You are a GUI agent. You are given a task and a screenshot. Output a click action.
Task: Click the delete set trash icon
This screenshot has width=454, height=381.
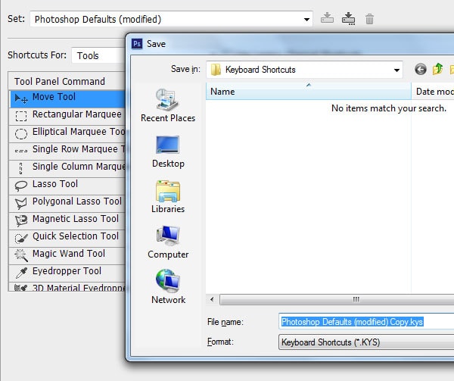(x=369, y=19)
